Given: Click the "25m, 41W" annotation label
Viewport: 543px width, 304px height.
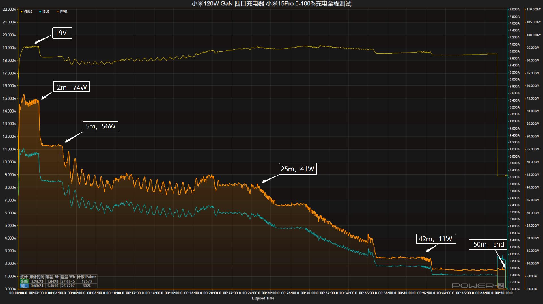Looking at the screenshot, I should coord(298,169).
